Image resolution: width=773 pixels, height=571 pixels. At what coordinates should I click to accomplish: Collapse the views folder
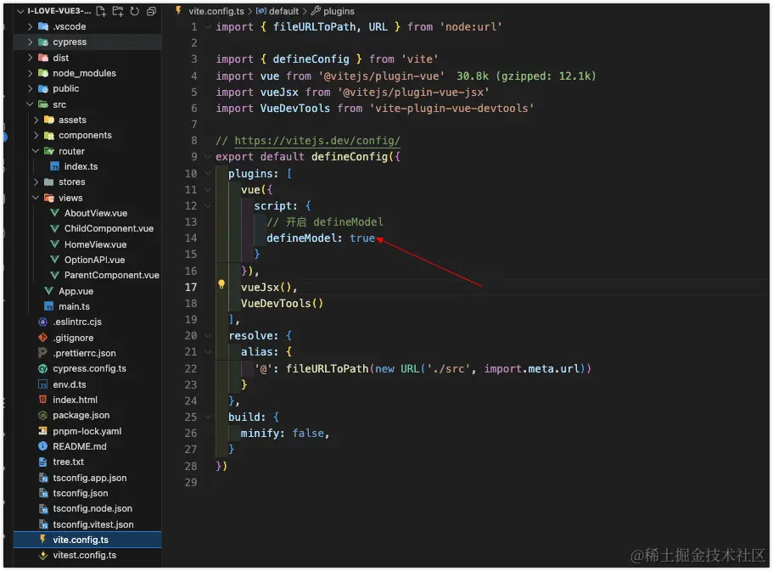pyautogui.click(x=36, y=198)
